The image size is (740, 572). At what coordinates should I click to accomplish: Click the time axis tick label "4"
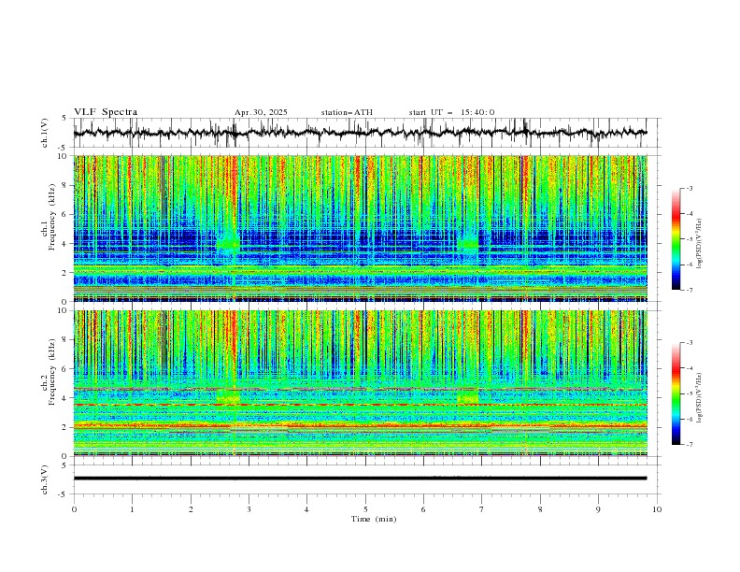[306, 509]
